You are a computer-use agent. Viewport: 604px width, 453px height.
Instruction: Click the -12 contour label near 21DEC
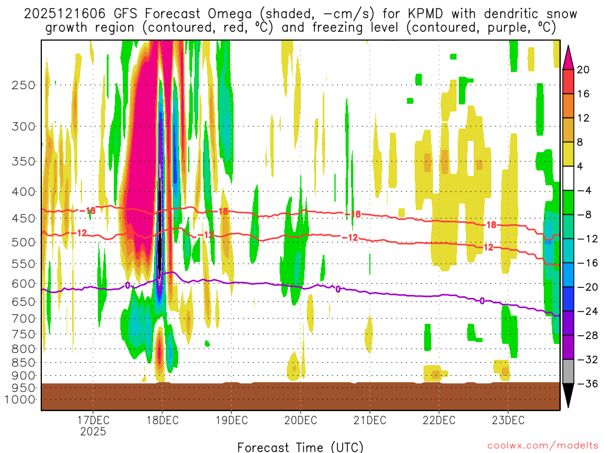350,238
